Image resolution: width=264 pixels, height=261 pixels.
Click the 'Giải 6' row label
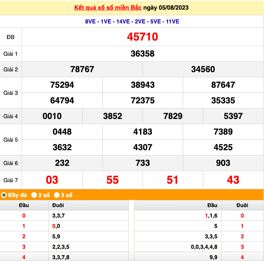point(10,163)
